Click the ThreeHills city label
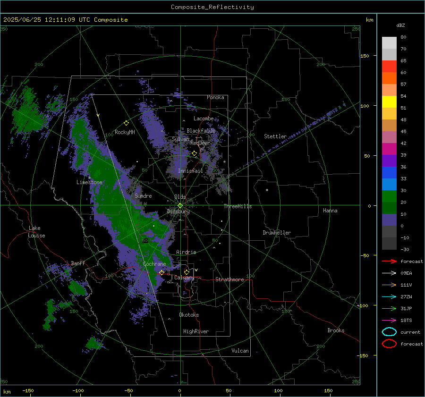This screenshot has height=397, width=425. [x=238, y=206]
